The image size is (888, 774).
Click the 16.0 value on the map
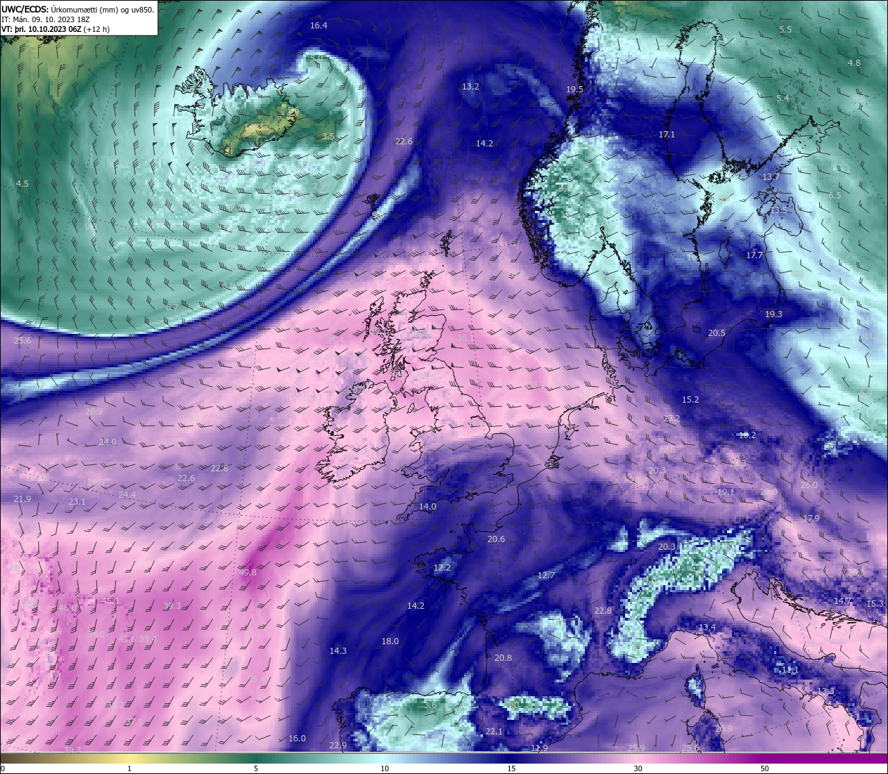click(297, 739)
